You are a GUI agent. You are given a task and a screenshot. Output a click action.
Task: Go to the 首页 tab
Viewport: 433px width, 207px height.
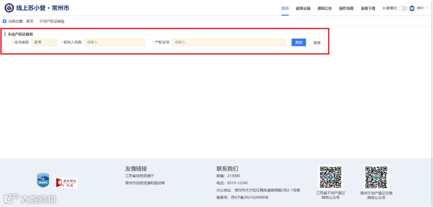(x=285, y=8)
